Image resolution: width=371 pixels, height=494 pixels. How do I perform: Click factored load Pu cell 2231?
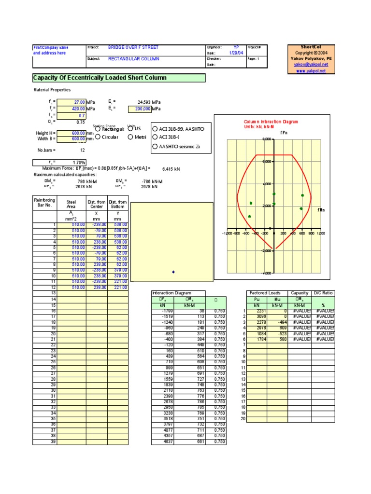pyautogui.click(x=257, y=311)
